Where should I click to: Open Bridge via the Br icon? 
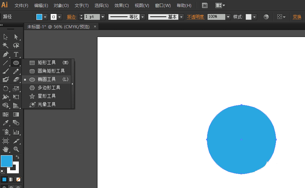tap(205, 6)
